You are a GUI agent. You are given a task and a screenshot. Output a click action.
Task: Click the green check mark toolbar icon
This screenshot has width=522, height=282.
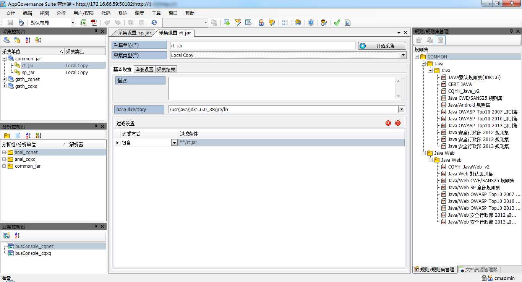tap(337, 23)
